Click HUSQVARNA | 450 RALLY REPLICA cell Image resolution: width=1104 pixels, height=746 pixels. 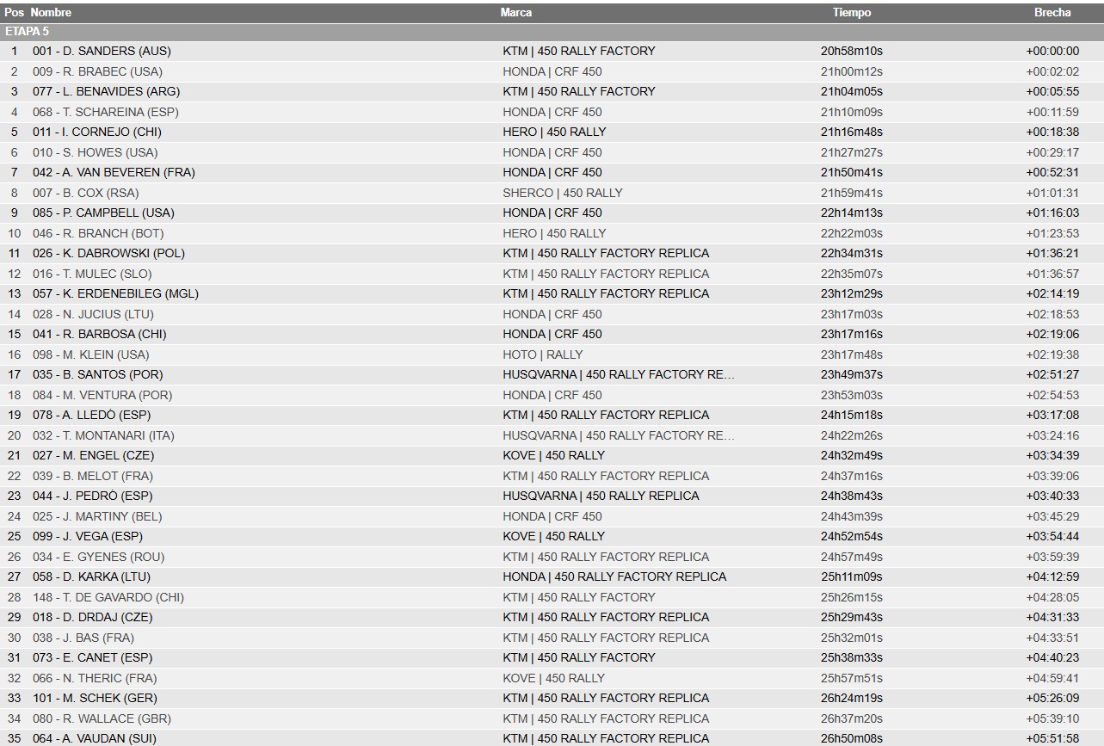(x=601, y=496)
